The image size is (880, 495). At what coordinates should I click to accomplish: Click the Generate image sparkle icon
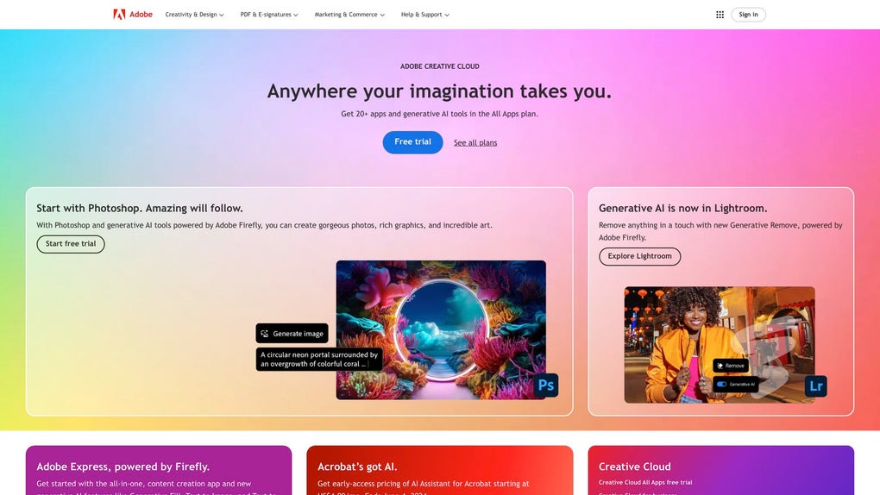pyautogui.click(x=265, y=334)
